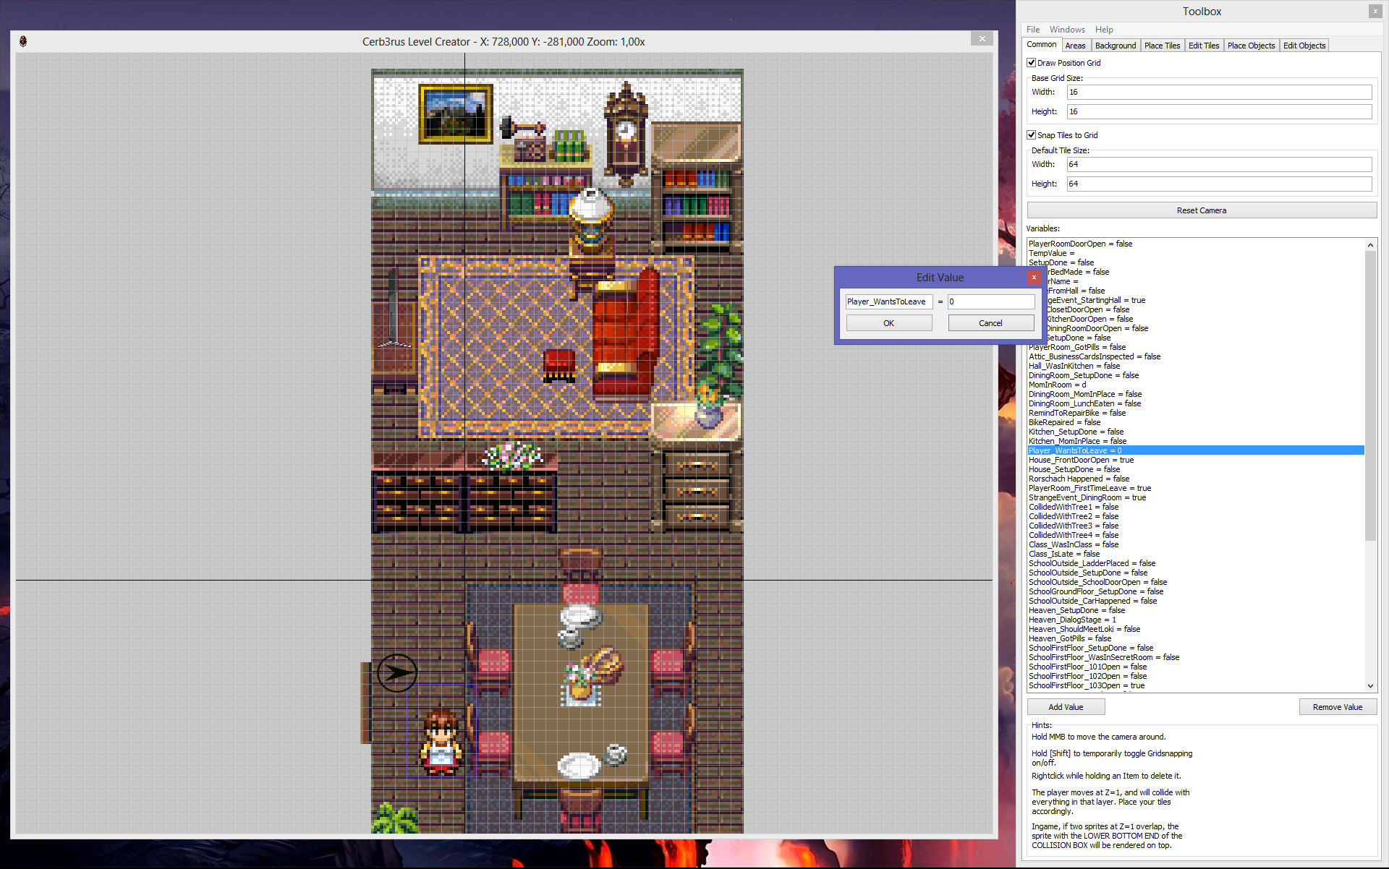Switch to the Place Tiles tab
1389x869 pixels.
coord(1162,46)
